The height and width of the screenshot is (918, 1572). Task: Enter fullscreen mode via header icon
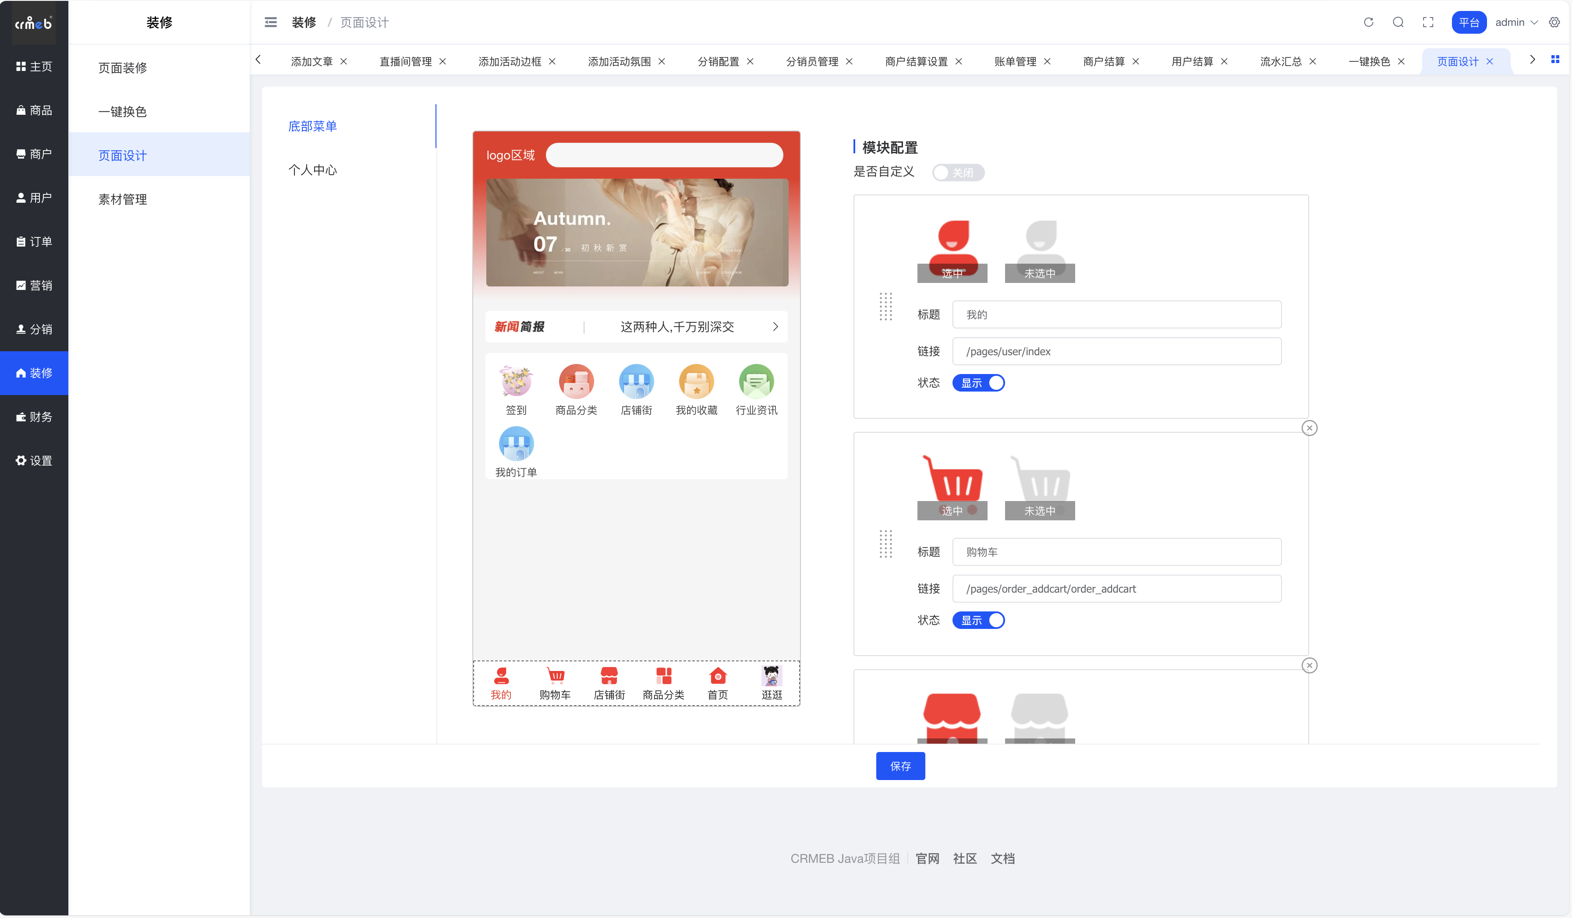tap(1428, 22)
